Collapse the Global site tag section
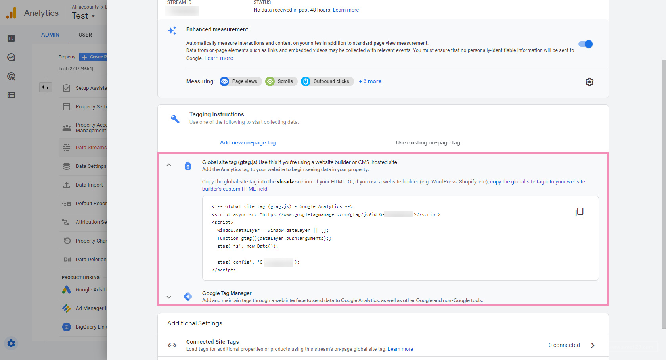Viewport: 666px width, 360px height. click(x=169, y=165)
